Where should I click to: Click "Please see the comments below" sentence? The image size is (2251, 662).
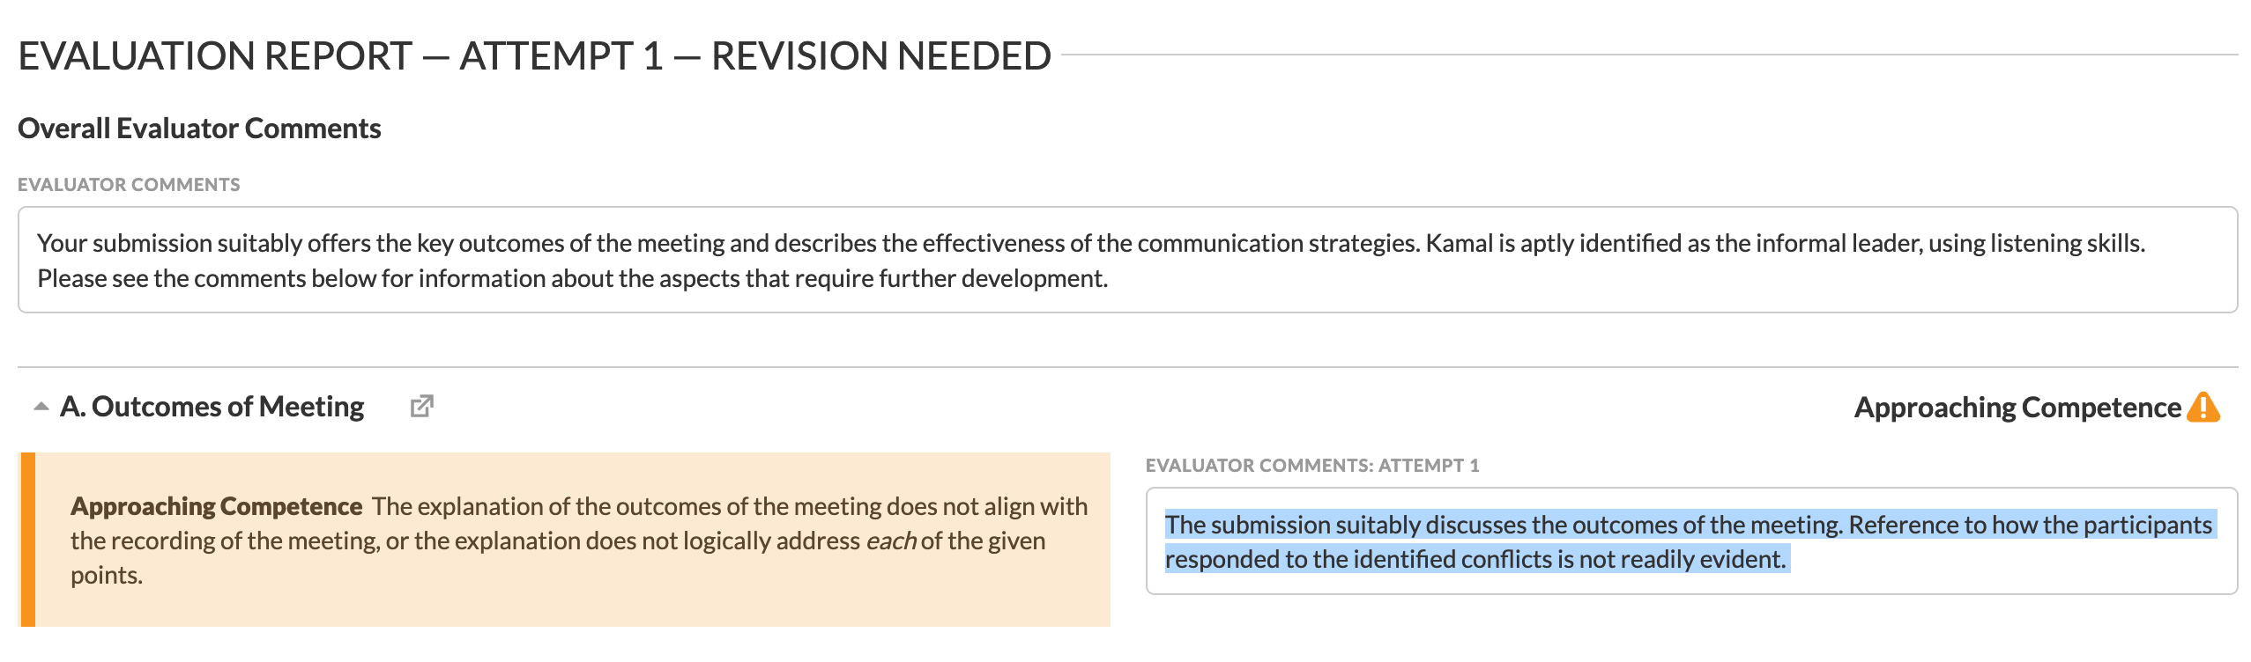[x=571, y=278]
